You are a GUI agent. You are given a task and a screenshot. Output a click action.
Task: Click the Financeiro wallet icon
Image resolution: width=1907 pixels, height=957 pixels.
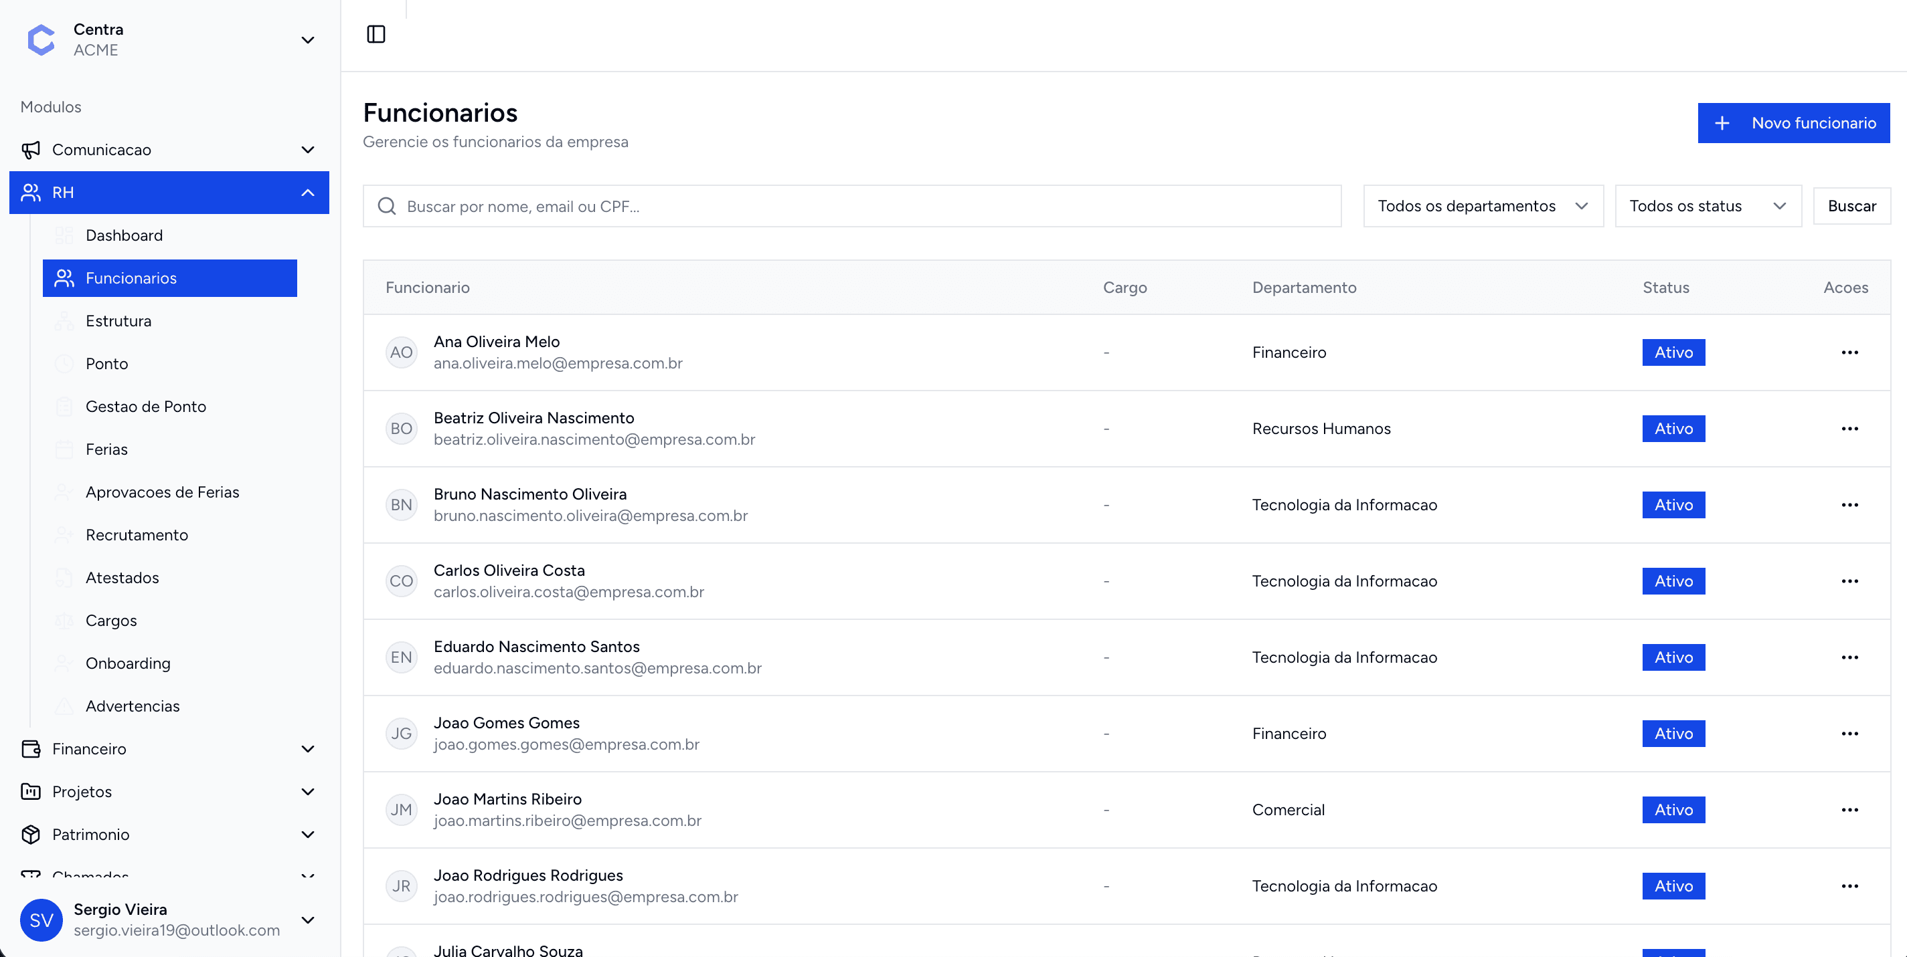31,748
